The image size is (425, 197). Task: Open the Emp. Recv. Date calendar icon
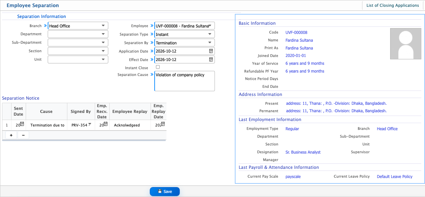(x=106, y=124)
